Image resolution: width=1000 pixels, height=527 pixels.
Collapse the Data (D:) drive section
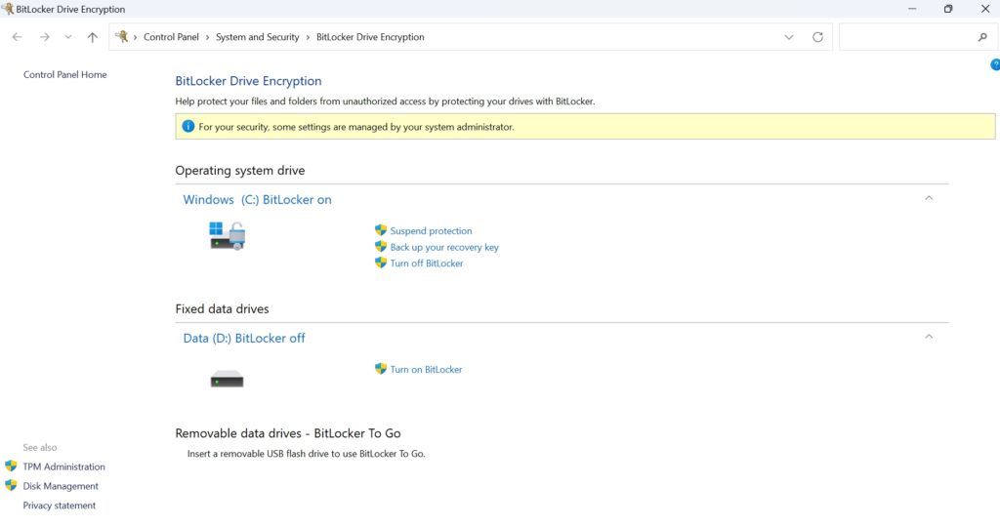click(929, 337)
